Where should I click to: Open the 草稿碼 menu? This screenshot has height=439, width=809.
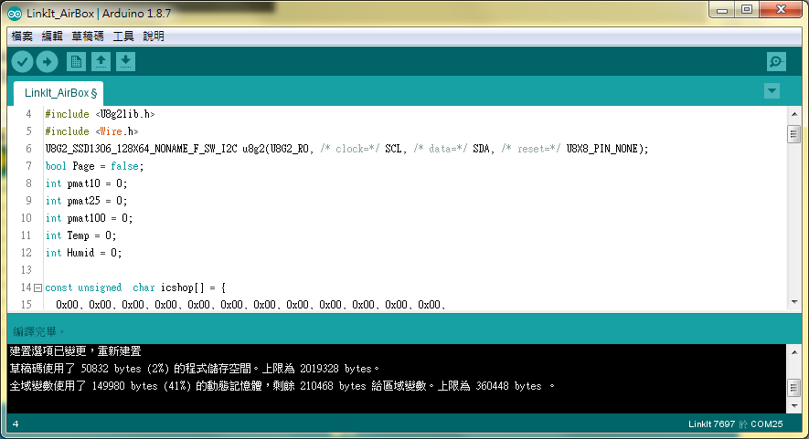click(x=88, y=37)
